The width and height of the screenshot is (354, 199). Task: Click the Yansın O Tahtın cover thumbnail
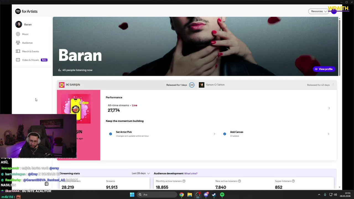[x=202, y=85]
